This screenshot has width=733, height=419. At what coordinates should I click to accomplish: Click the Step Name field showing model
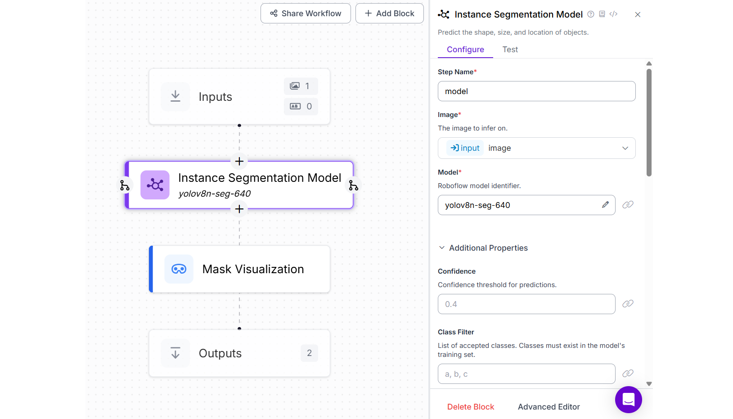tap(536, 91)
